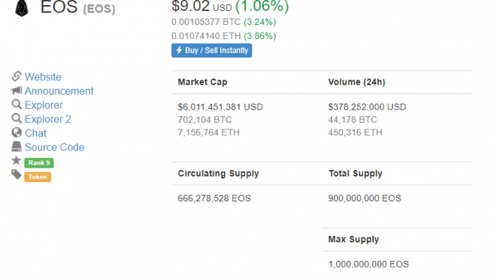Click the chain-link icon beside Website
Viewport: 499px width, 280px height.
coord(16,76)
